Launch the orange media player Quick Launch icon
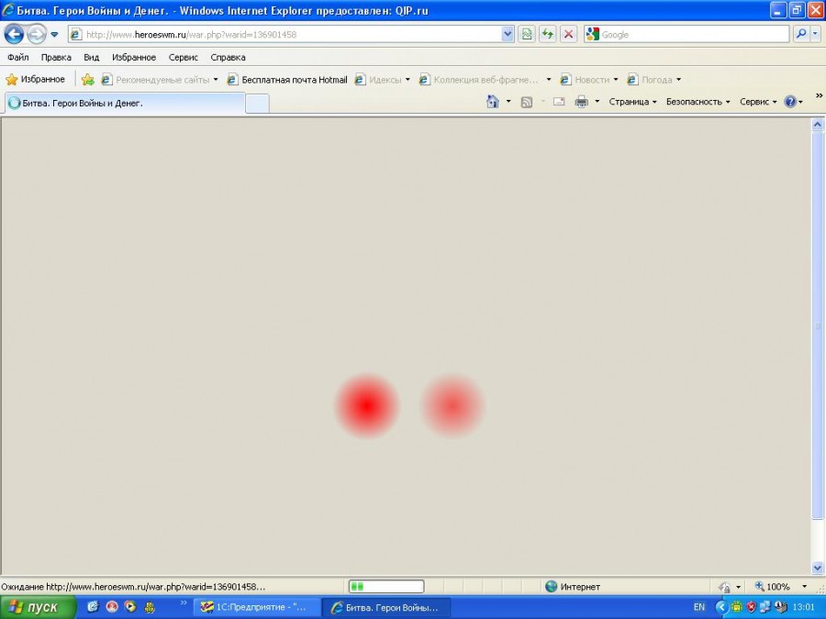 point(130,607)
